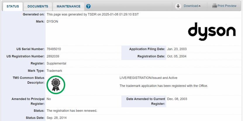The height and width of the screenshot is (121, 243).
Task: Select the filing date Jan. 23, 2003
Action: (177, 49)
